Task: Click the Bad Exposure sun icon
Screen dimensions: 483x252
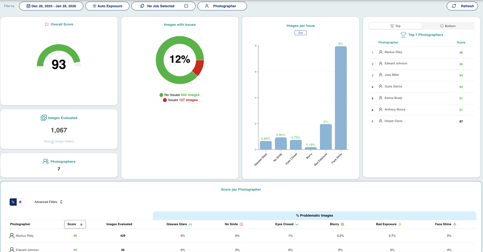Action: click(x=400, y=224)
